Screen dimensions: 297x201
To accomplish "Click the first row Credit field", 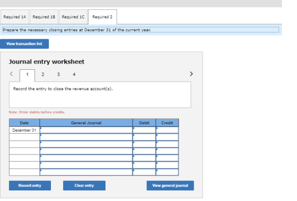I will [x=167, y=130].
